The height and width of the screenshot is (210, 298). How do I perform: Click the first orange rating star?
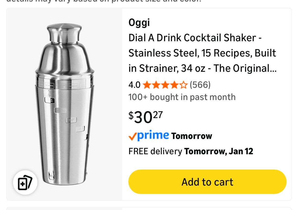(146, 85)
